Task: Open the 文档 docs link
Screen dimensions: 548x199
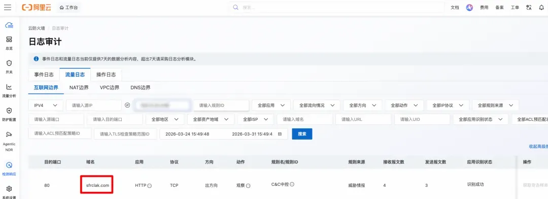Action: [x=454, y=7]
